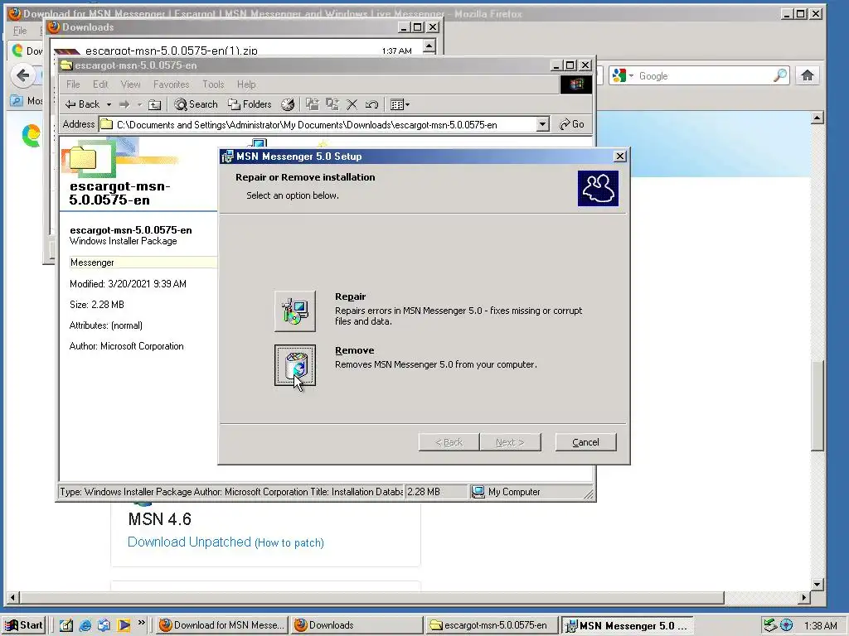Click the Back arrow in Explorer toolbar
Viewport: 849px width, 636px height.
[x=82, y=104]
